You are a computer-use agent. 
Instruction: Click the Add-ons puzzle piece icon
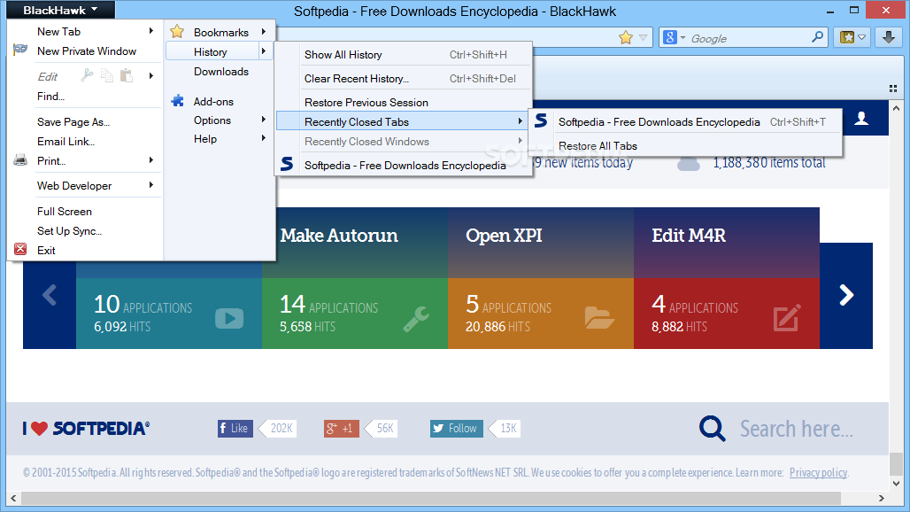(178, 101)
